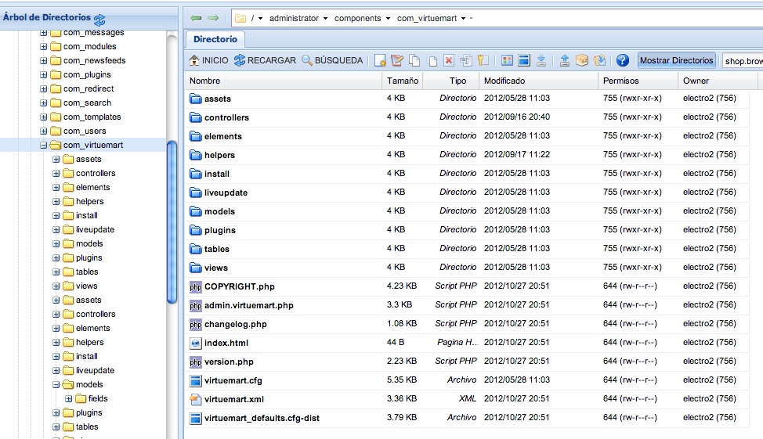Select com_newsfeeds in the directory tree
The image size is (763, 439).
tap(95, 61)
